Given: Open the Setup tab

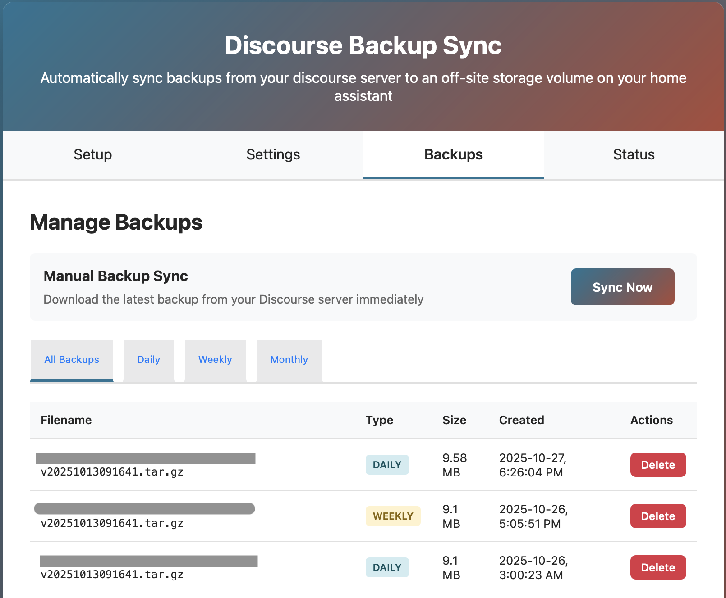Looking at the screenshot, I should 93,155.
